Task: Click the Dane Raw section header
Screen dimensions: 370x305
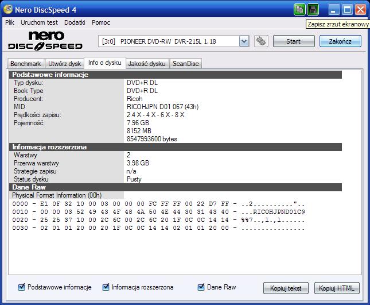Action: pyautogui.click(x=176, y=187)
